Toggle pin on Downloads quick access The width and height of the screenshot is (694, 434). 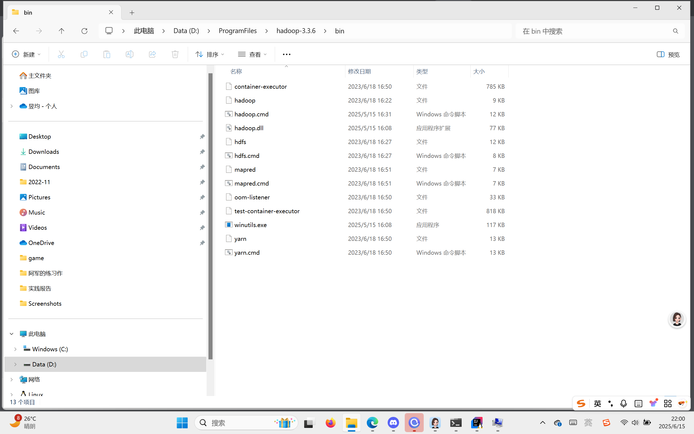pos(202,152)
